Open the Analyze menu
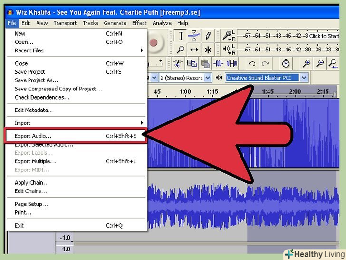The height and width of the screenshot is (260, 346). [x=162, y=23]
